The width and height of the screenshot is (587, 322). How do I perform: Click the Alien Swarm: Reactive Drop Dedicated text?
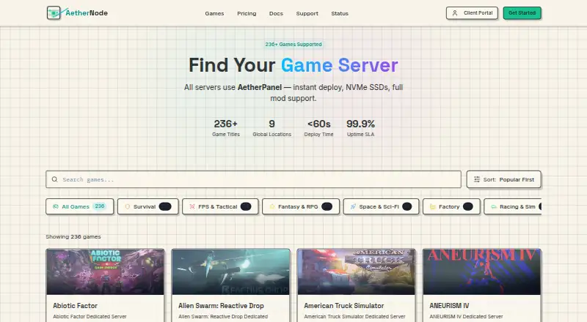223,316
